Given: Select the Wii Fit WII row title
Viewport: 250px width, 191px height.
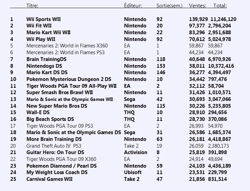Looking at the screenshot, I should (39, 26).
